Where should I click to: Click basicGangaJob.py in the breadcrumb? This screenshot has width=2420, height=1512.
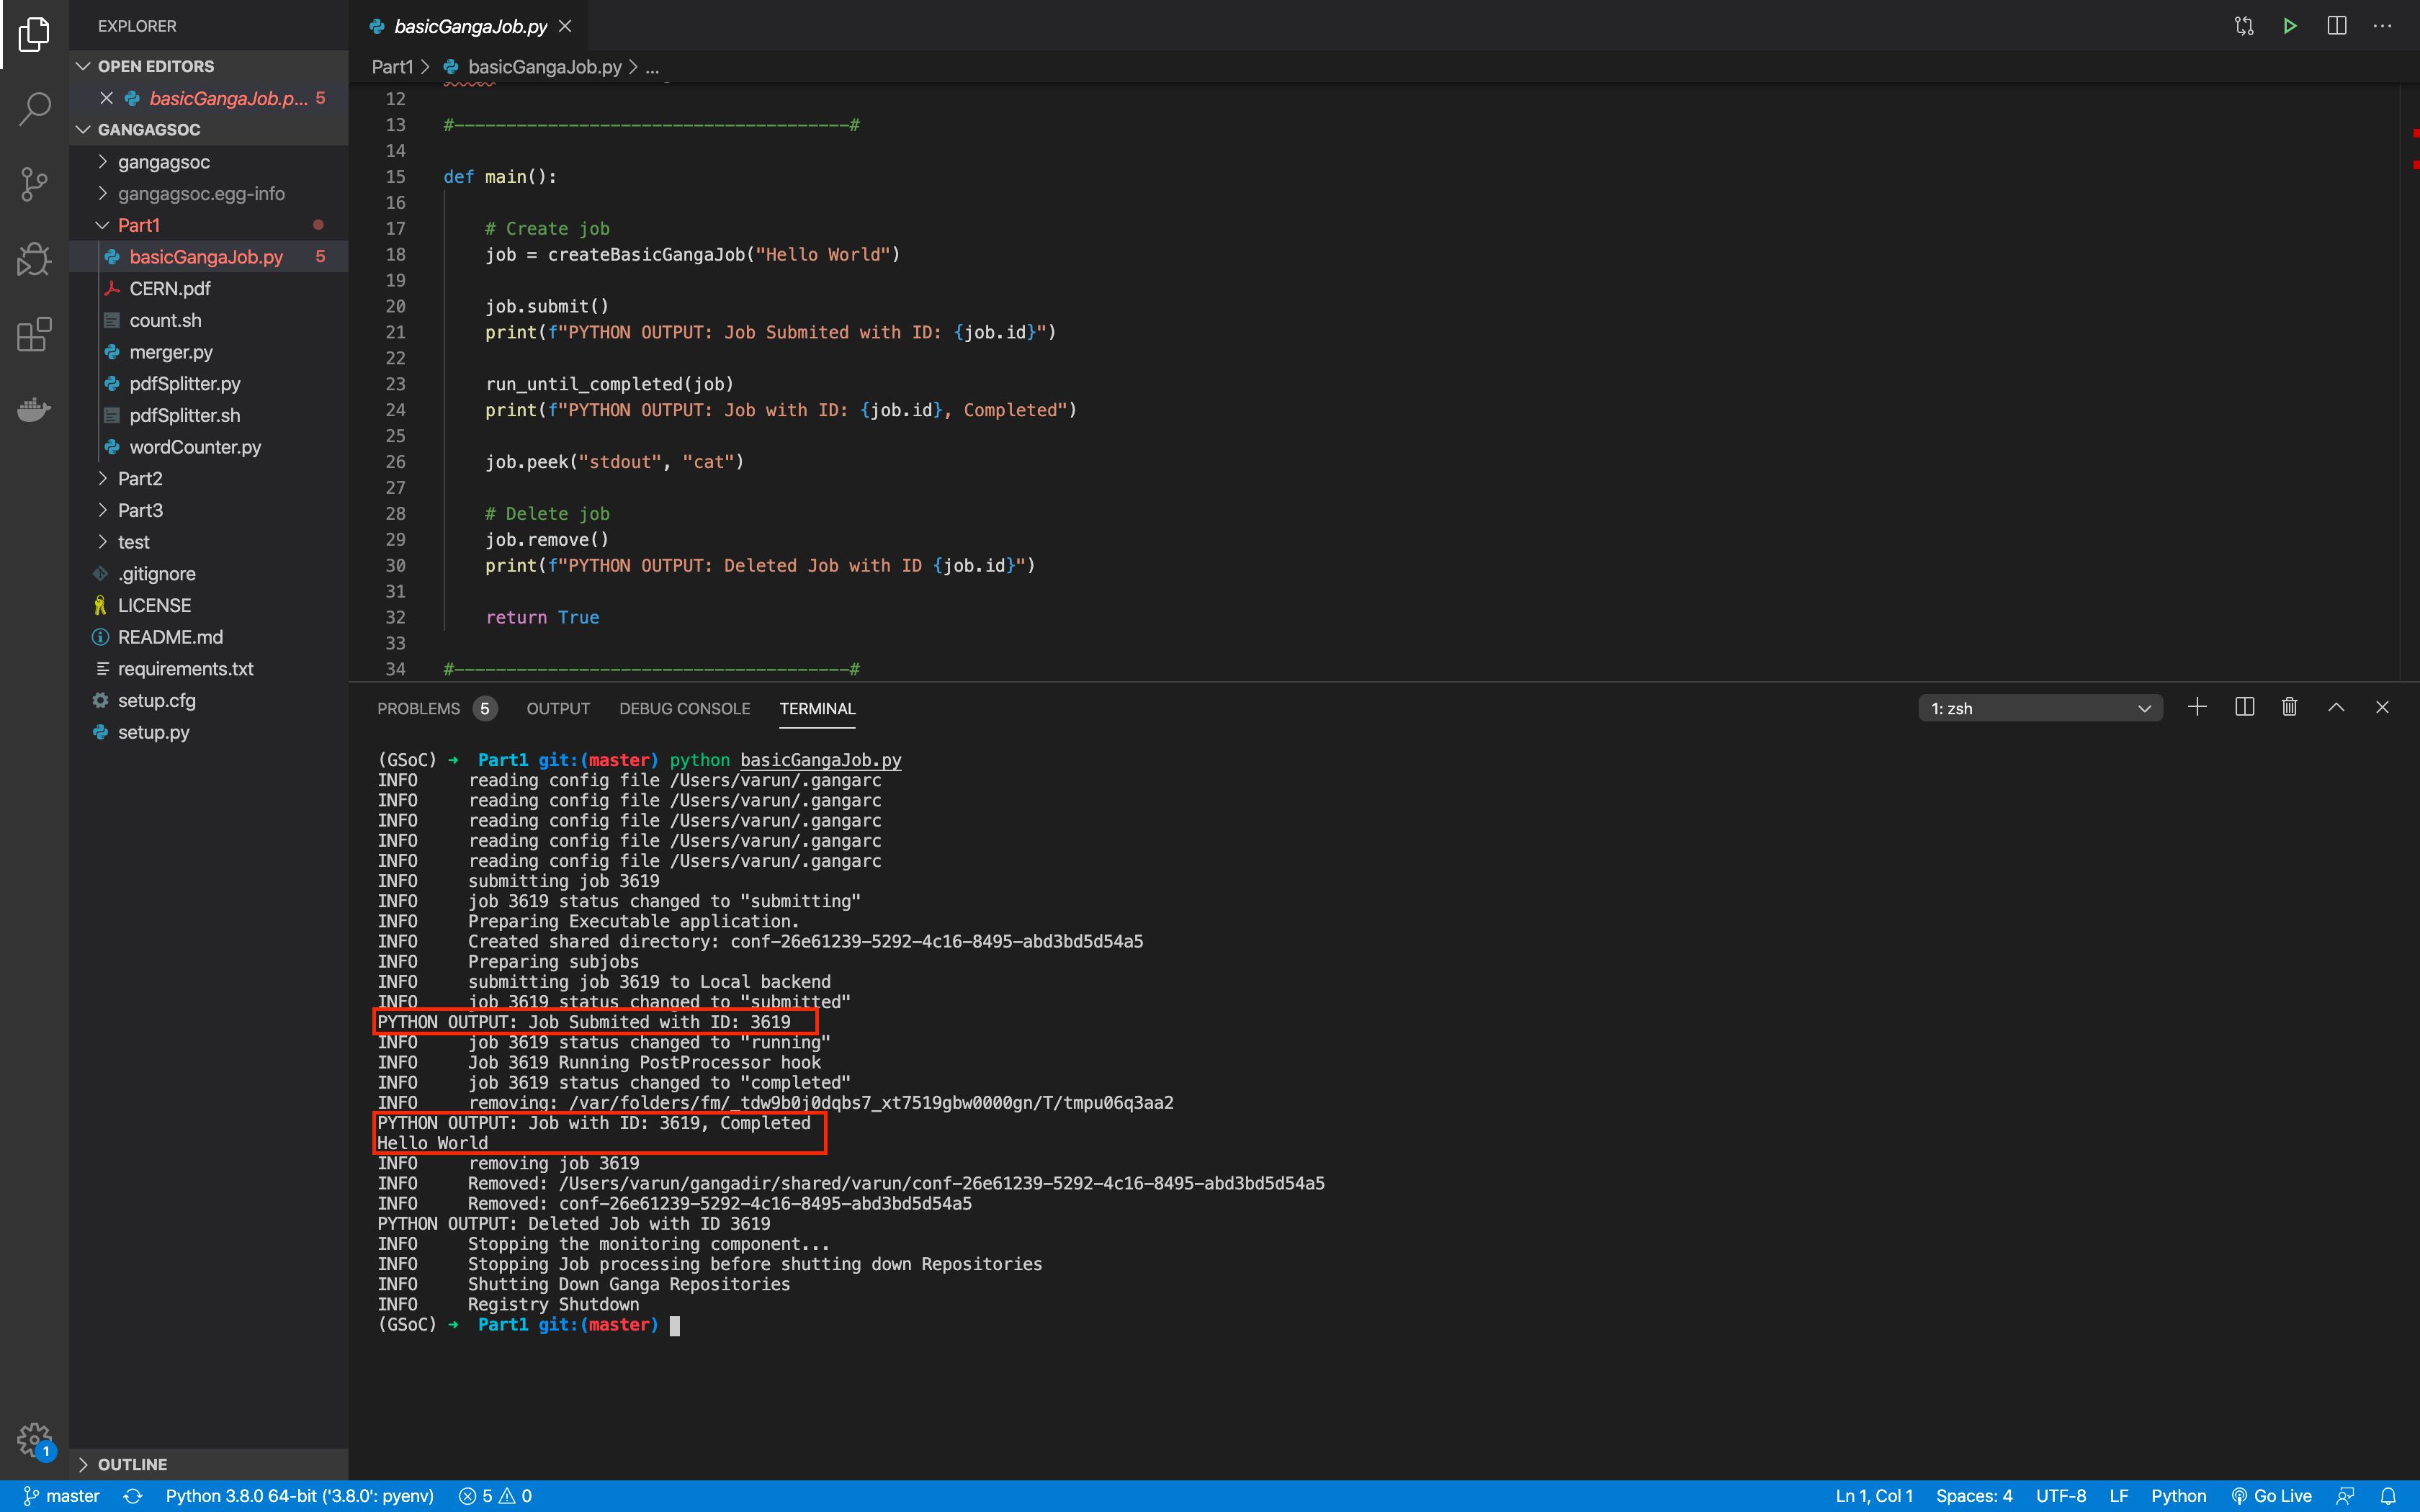click(544, 67)
